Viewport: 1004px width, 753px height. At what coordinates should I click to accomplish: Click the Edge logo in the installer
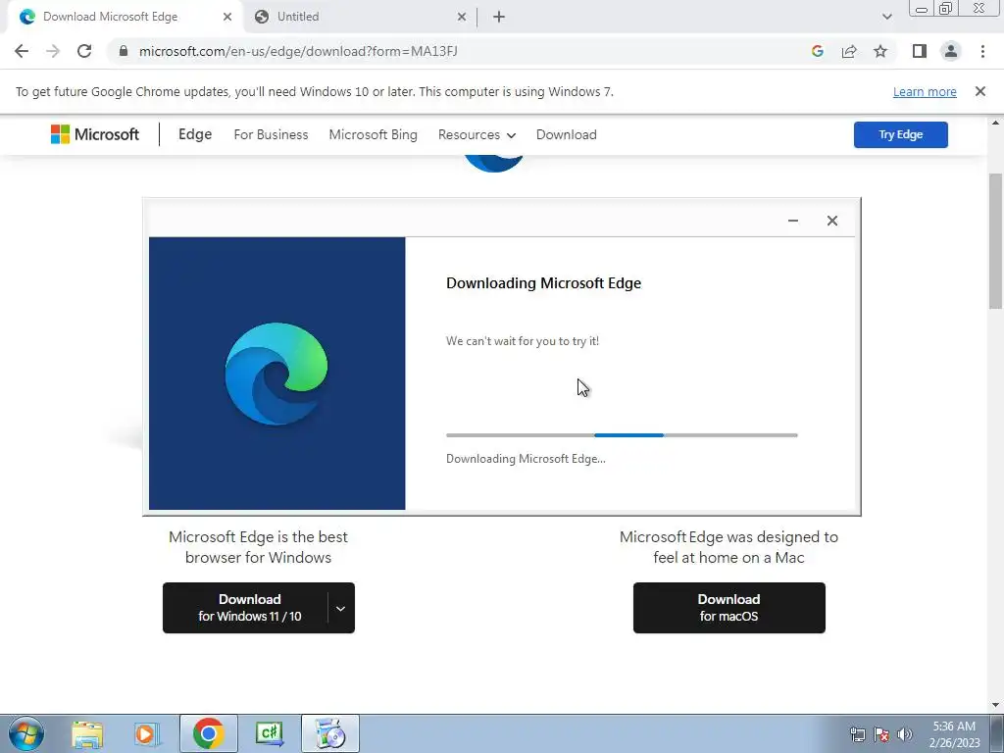[x=276, y=374]
